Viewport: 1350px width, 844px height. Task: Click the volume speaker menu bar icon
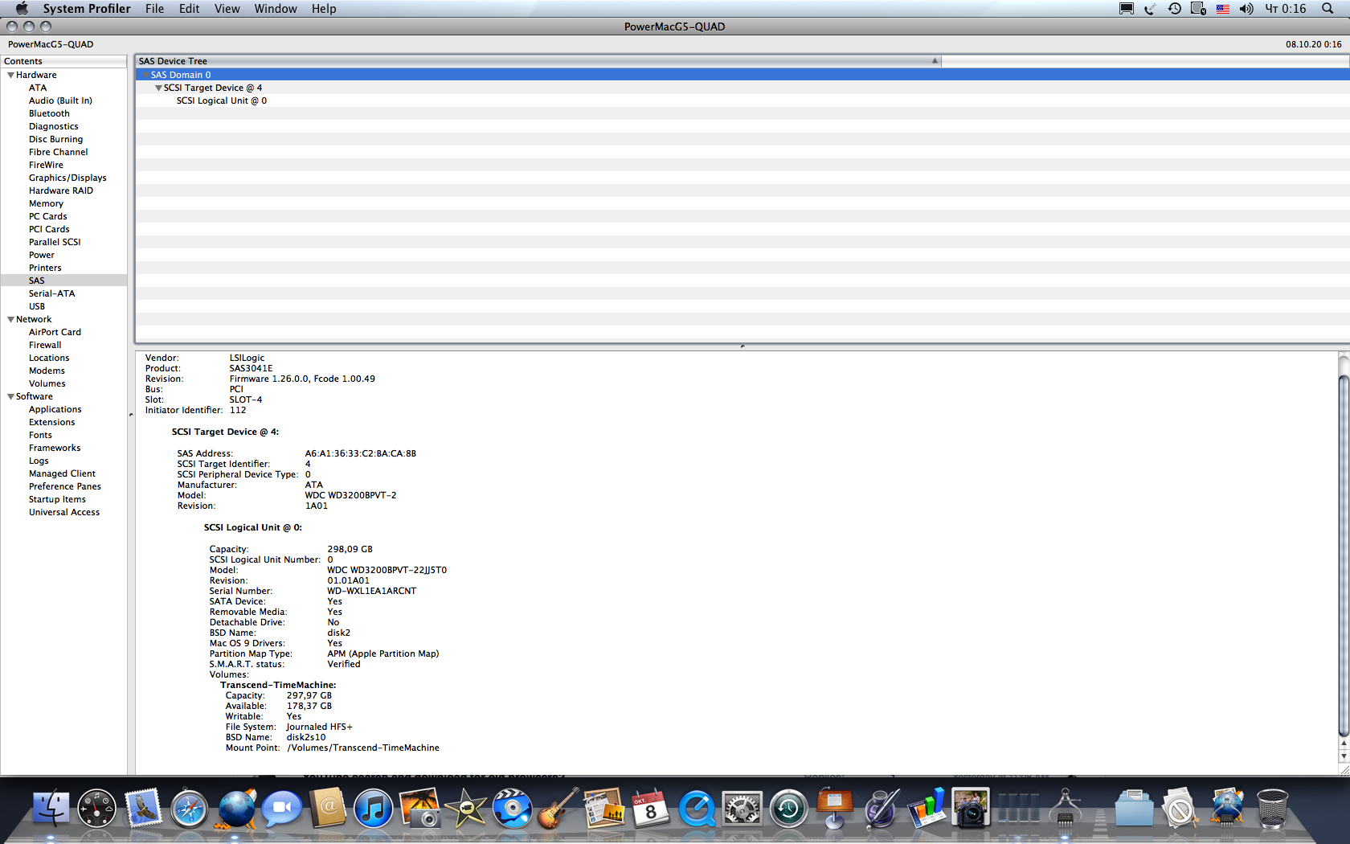tap(1246, 9)
